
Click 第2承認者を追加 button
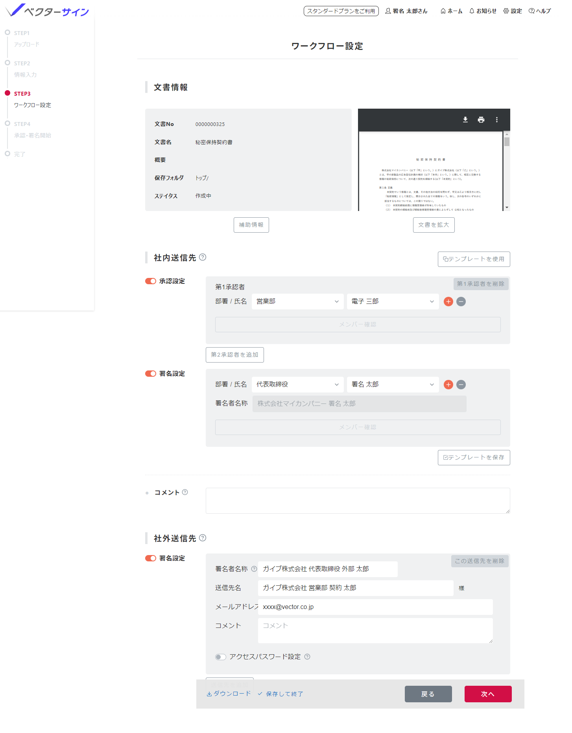point(235,355)
